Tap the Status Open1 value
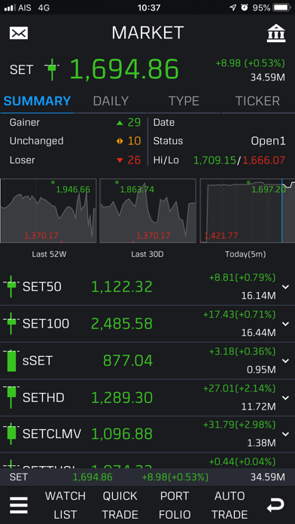The width and height of the screenshot is (295, 524). pos(268,141)
